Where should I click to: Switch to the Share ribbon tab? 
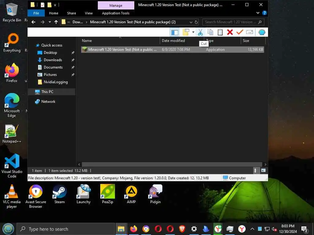71,13
